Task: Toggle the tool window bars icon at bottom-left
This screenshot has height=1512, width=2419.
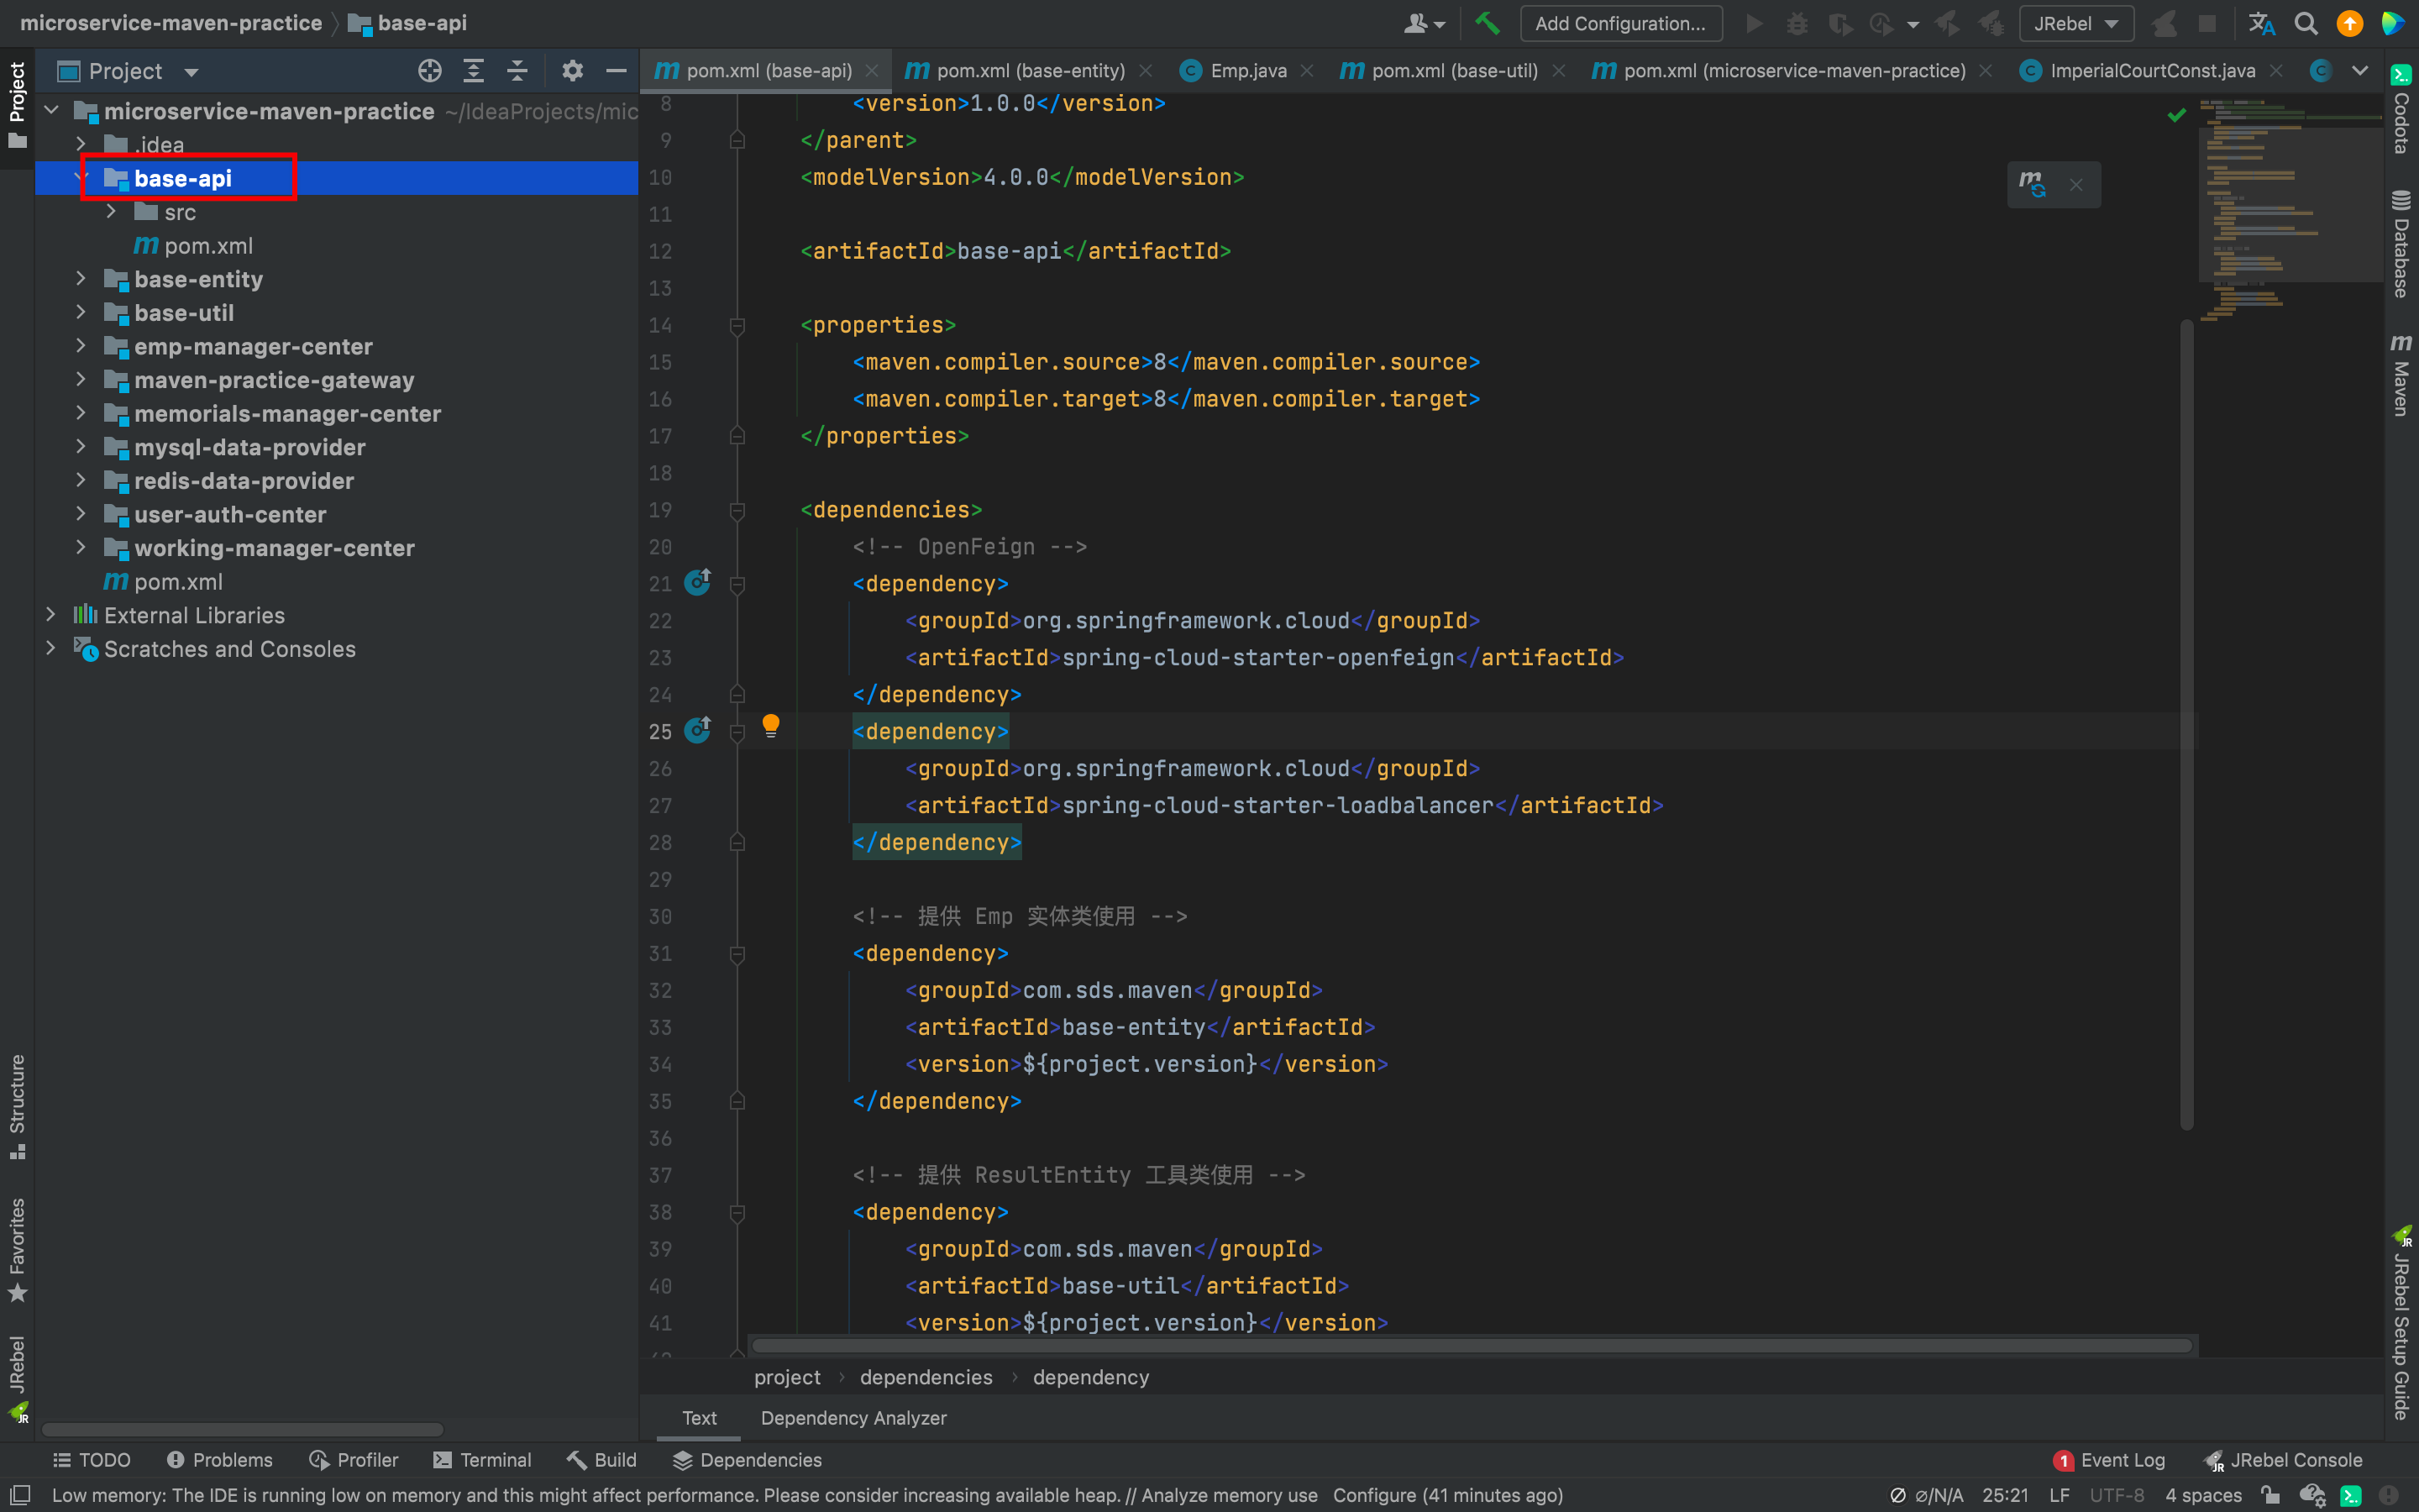Action: coord(19,1495)
